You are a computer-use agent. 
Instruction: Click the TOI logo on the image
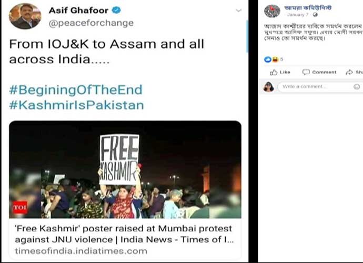point(20,207)
